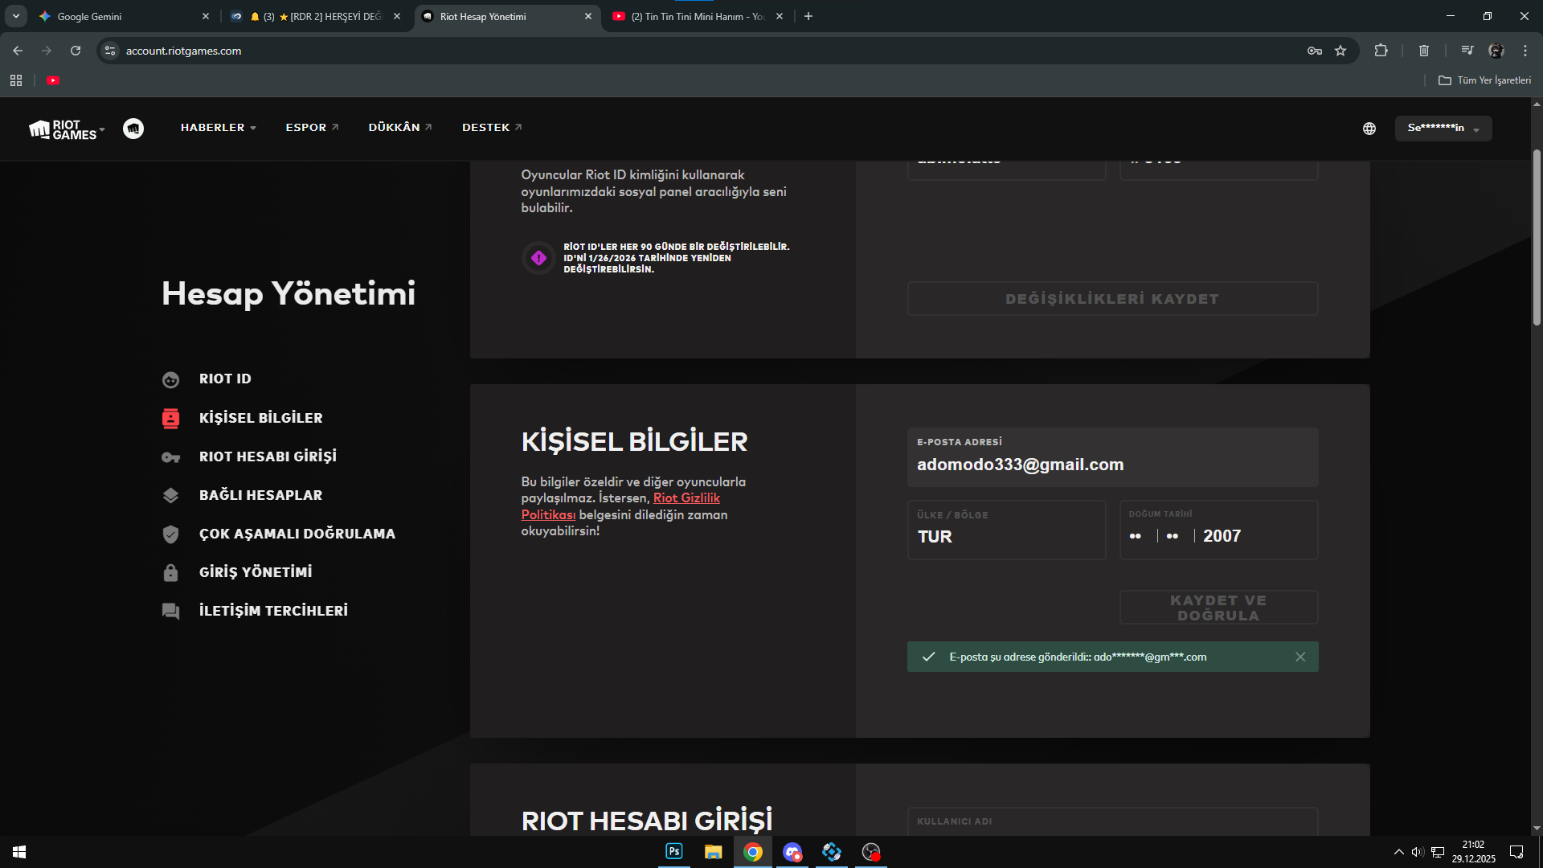Go to GİRİŞ YÖNETİMİ section
The width and height of the screenshot is (1543, 868).
pyautogui.click(x=256, y=572)
